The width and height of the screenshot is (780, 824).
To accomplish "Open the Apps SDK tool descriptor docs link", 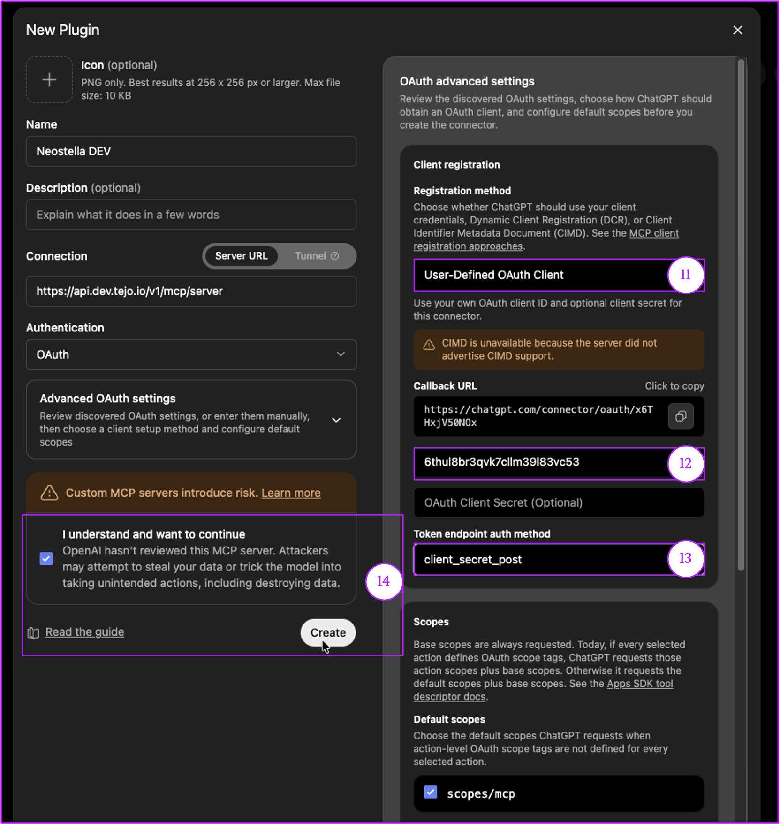I will click(x=543, y=690).
